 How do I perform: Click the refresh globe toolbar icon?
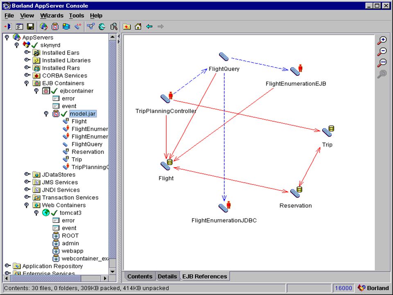[x=102, y=26]
